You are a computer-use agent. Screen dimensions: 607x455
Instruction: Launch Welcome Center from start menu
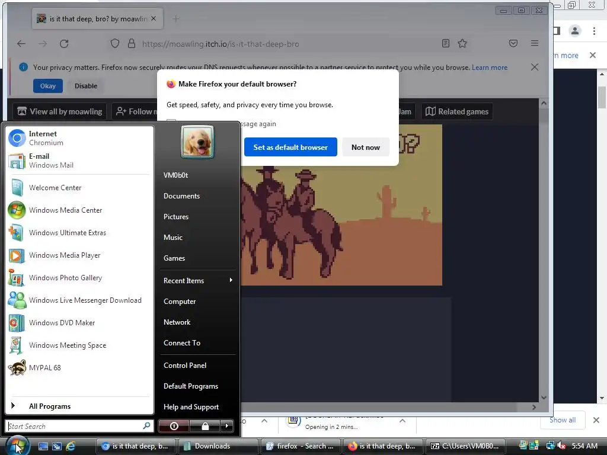click(79, 188)
